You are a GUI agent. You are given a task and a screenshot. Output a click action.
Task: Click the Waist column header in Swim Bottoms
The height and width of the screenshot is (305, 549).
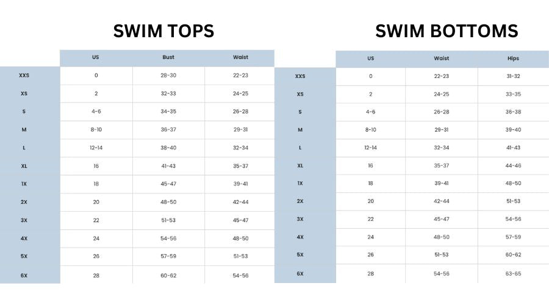(x=442, y=59)
